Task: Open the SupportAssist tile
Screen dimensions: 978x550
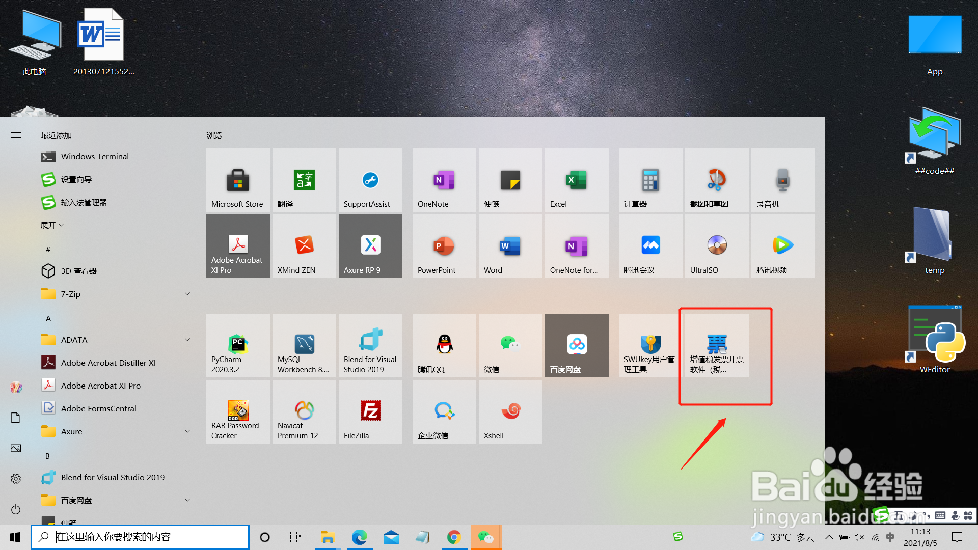Action: coord(370,180)
